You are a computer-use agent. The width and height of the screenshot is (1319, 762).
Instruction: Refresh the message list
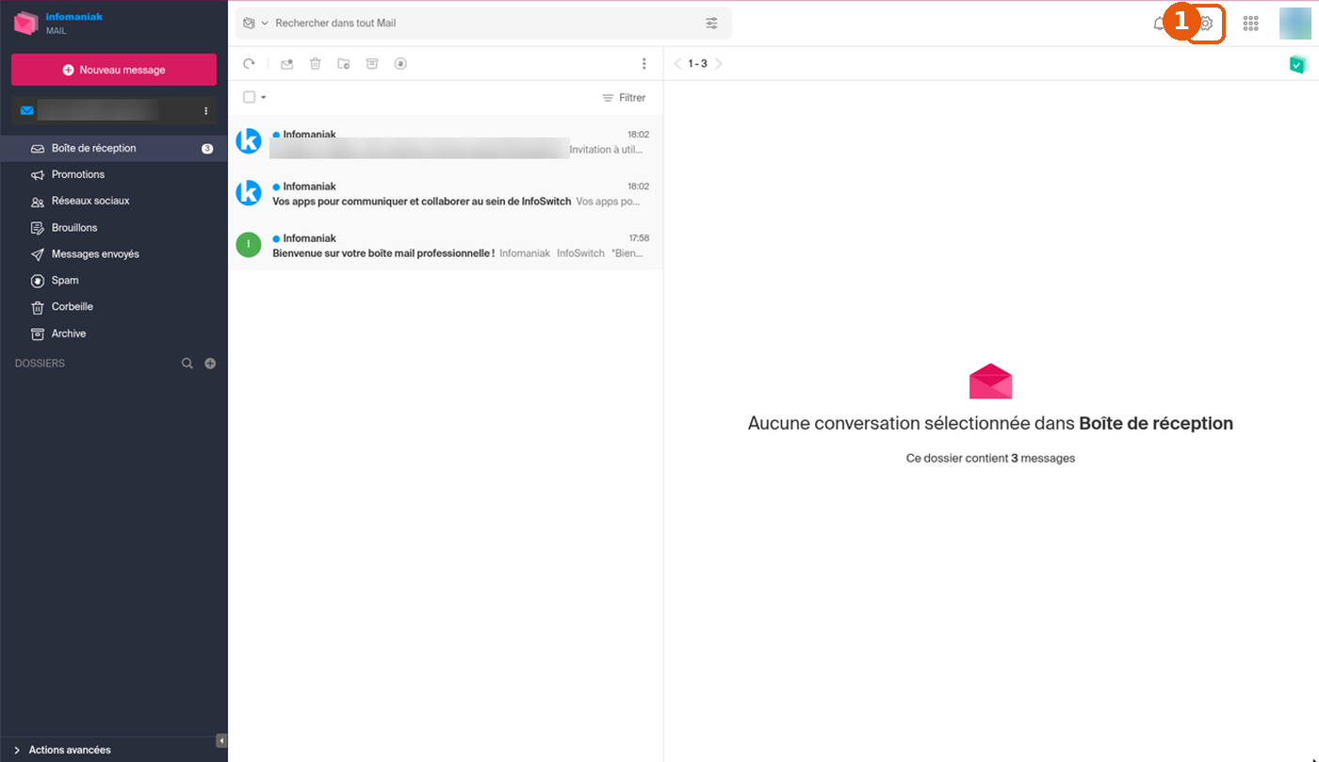pos(249,64)
